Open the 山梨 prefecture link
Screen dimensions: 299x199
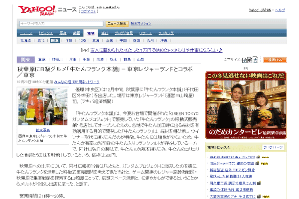[x=141, y=60]
